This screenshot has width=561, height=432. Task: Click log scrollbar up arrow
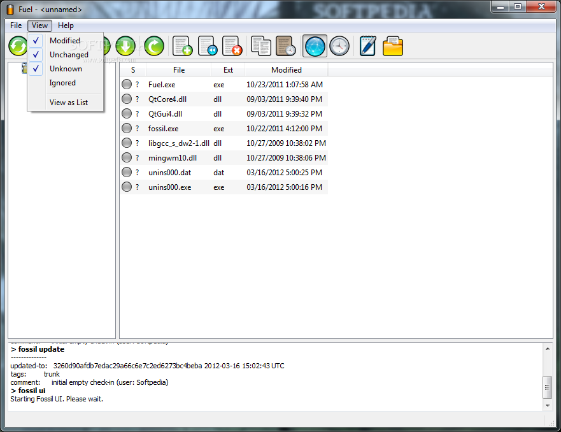(x=548, y=349)
